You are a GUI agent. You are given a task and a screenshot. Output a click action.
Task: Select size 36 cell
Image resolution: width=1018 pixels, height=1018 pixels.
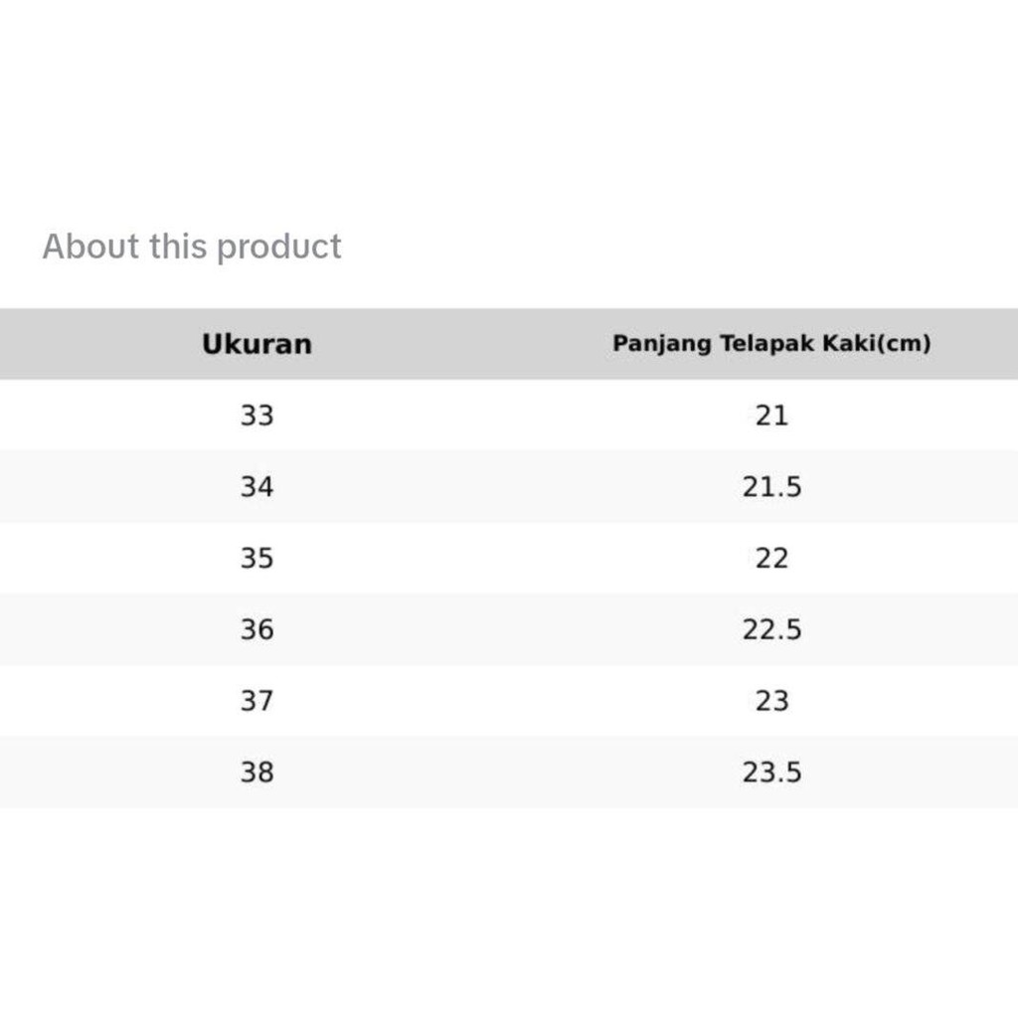tap(256, 629)
